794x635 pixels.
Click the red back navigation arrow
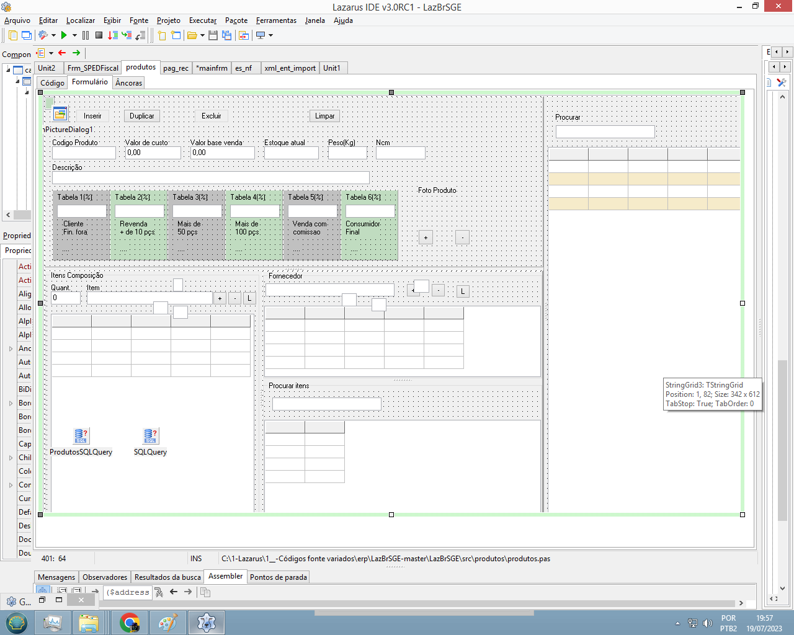pyautogui.click(x=62, y=53)
